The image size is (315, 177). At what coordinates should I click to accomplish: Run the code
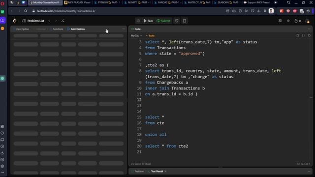point(148,21)
